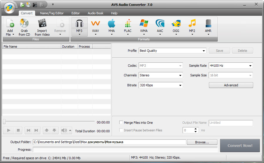
Task: Enable Merge Files into One checkbox
Action: [121, 123]
